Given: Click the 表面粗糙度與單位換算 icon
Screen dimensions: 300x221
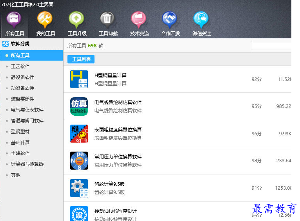Looking at the screenshot, I should (x=79, y=134).
